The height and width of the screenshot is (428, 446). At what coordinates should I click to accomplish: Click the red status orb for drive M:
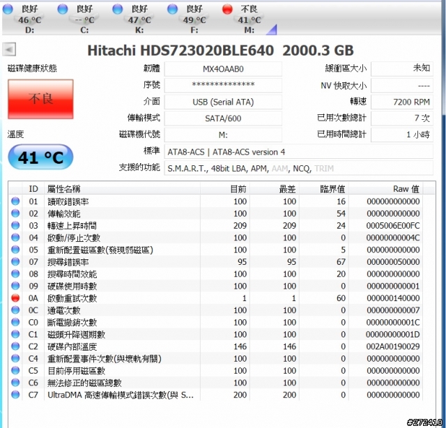(227, 9)
